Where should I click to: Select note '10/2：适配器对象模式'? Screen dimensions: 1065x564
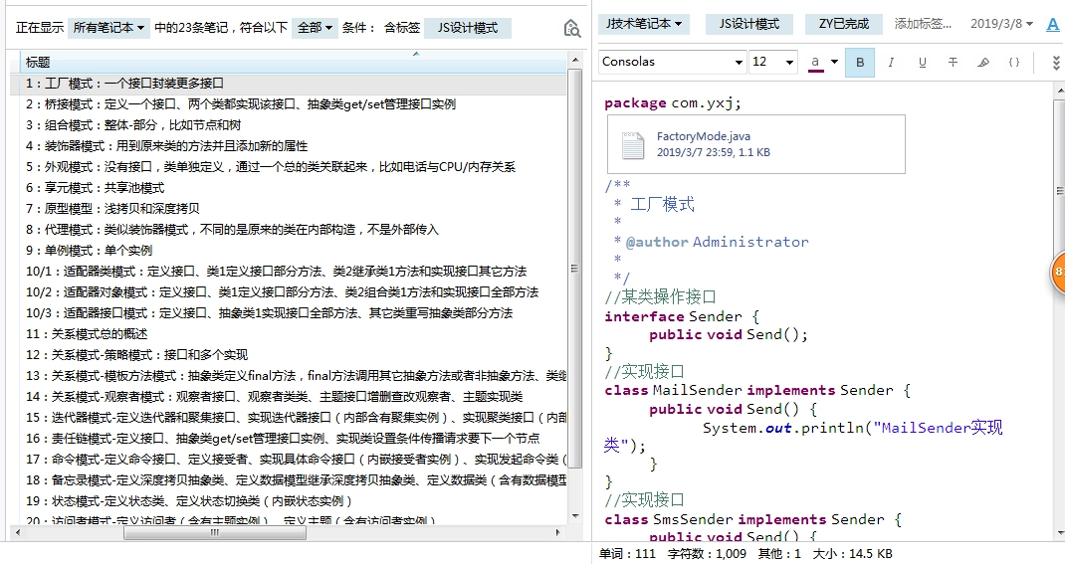pyautogui.click(x=288, y=292)
